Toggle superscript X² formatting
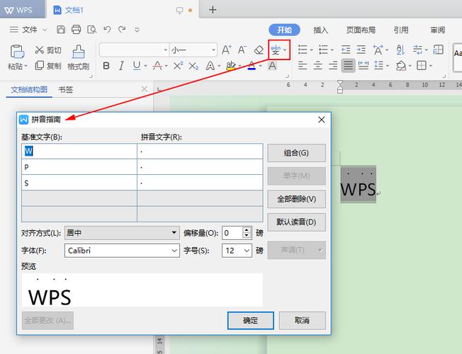 click(x=178, y=66)
